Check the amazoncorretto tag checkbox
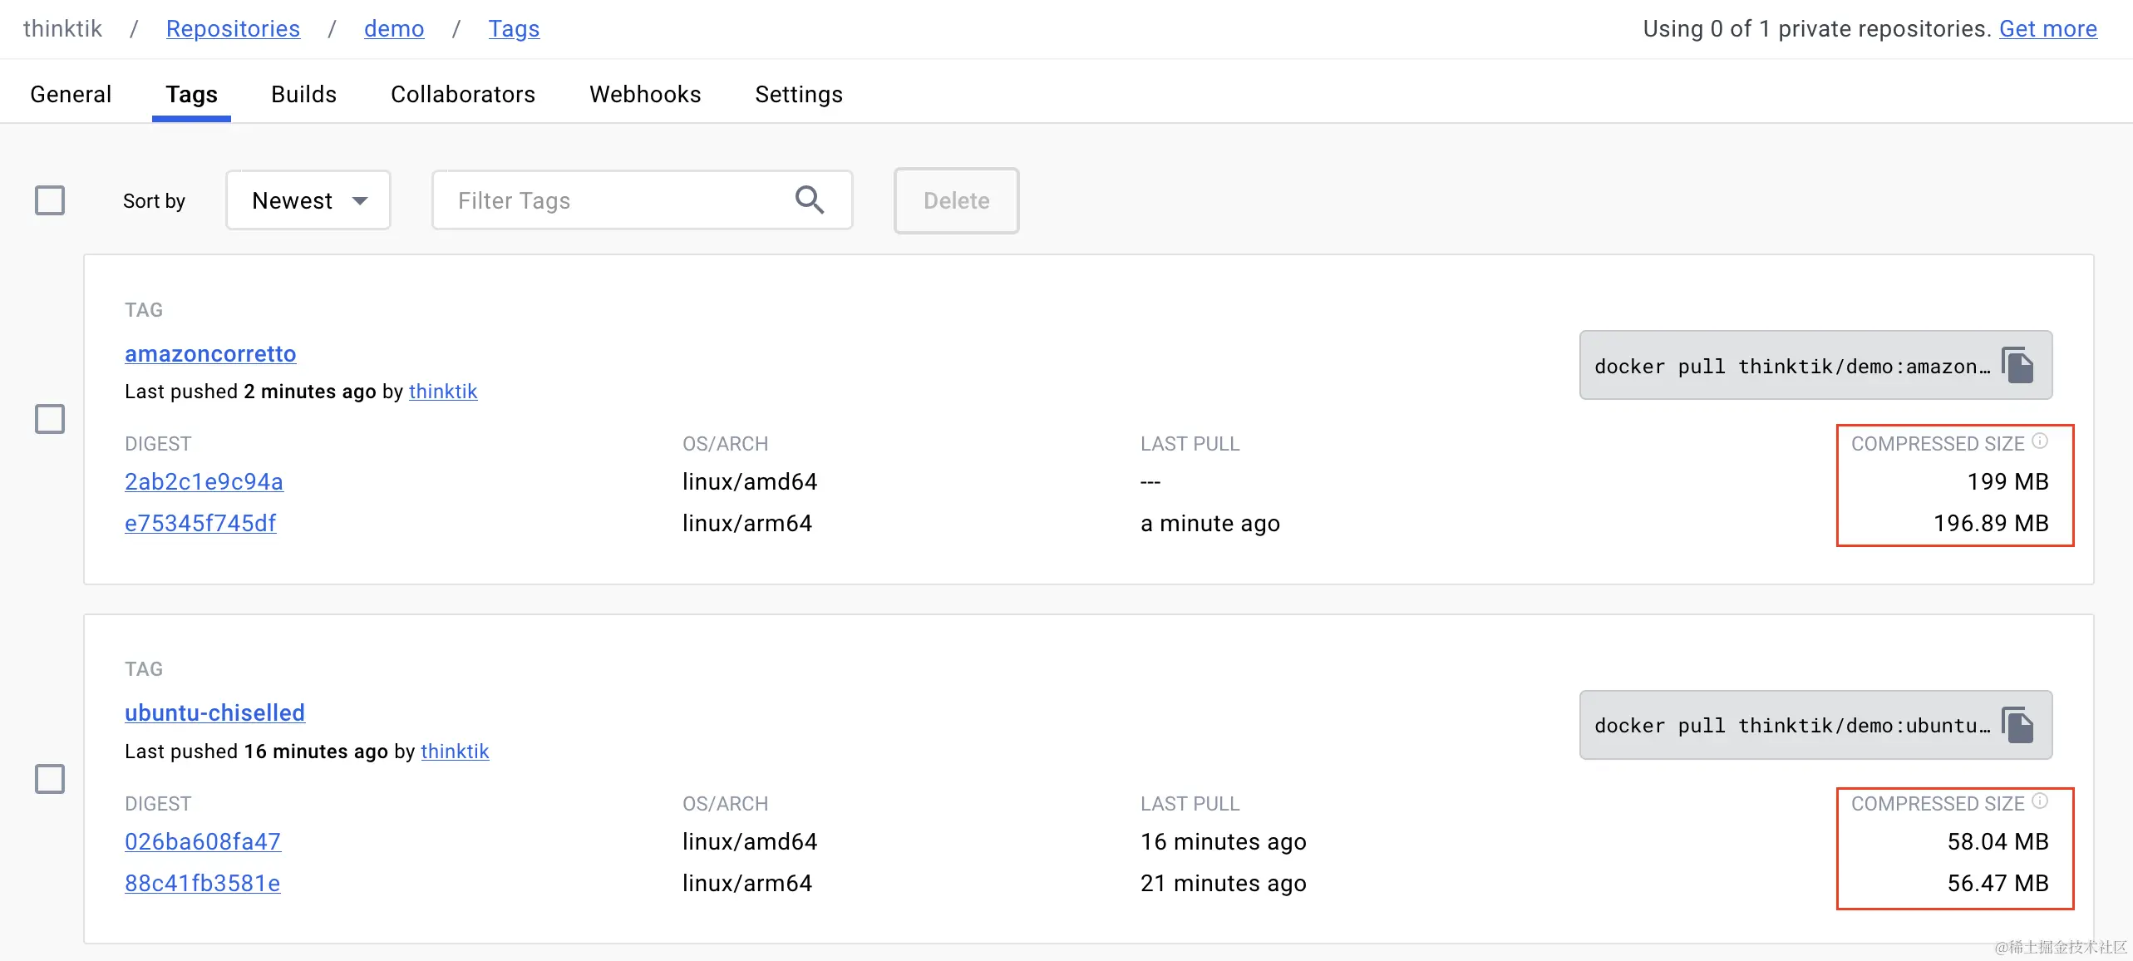2133x961 pixels. click(50, 419)
